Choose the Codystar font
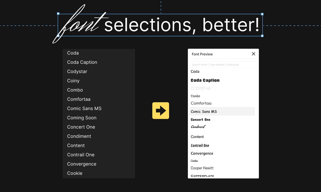Viewport: 321px width, 192px height. coord(77,71)
